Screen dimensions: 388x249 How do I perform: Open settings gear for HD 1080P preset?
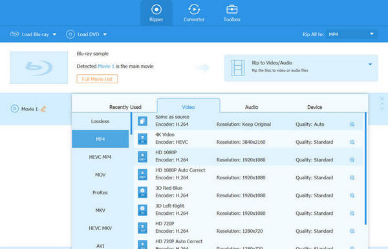click(x=352, y=160)
